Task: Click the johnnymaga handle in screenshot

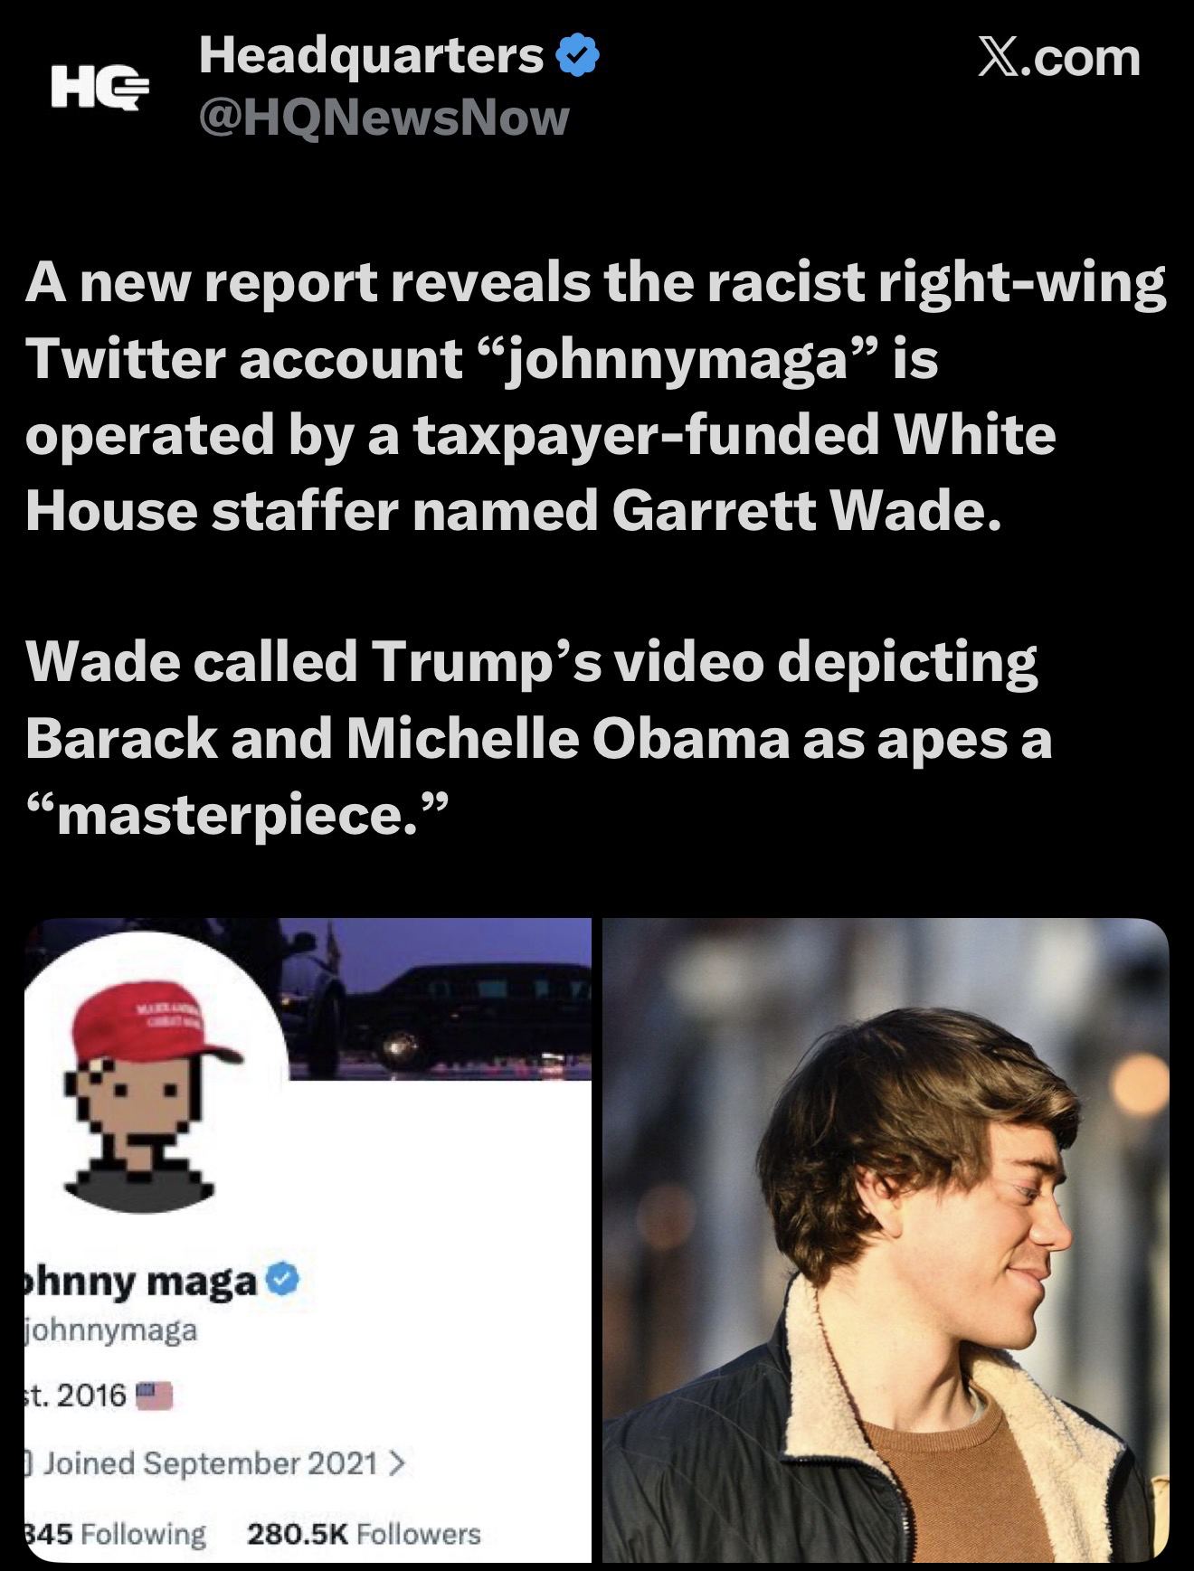Action: [x=110, y=1331]
